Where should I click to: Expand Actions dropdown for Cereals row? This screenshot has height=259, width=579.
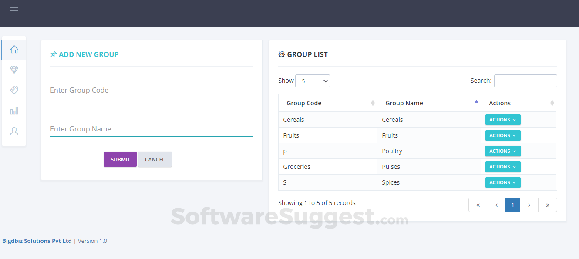pos(503,120)
